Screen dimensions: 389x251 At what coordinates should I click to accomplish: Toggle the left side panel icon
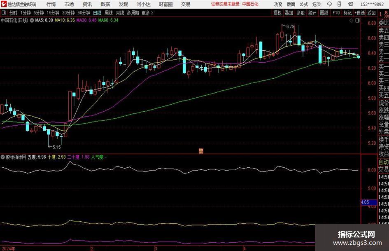point(4,13)
